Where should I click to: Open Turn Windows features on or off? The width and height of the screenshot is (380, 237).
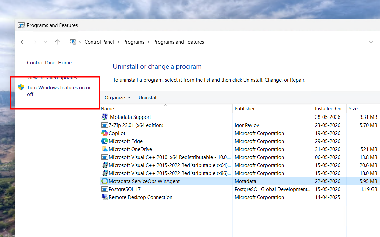click(59, 91)
